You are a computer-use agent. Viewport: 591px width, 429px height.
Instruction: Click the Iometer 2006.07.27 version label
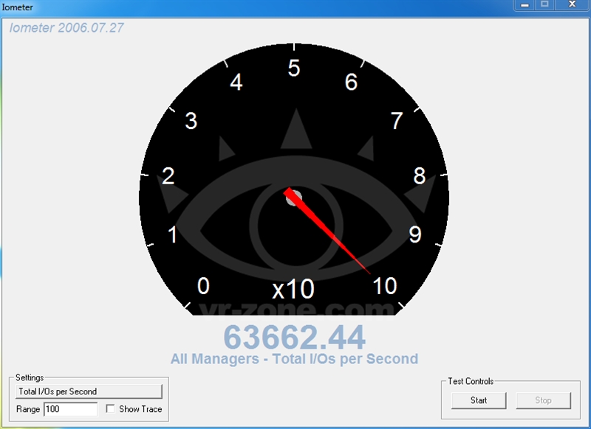(66, 28)
